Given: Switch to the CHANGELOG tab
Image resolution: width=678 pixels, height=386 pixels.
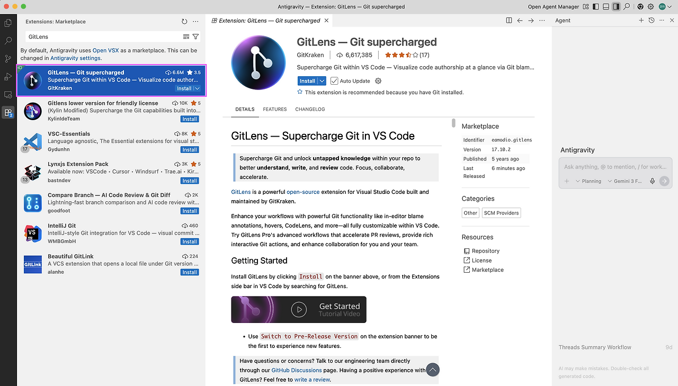Looking at the screenshot, I should pyautogui.click(x=310, y=109).
